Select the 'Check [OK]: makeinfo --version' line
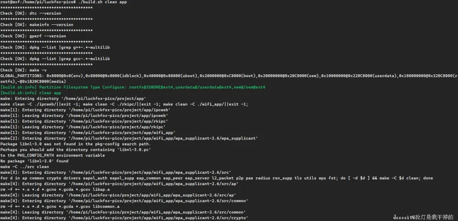 (x=37, y=25)
